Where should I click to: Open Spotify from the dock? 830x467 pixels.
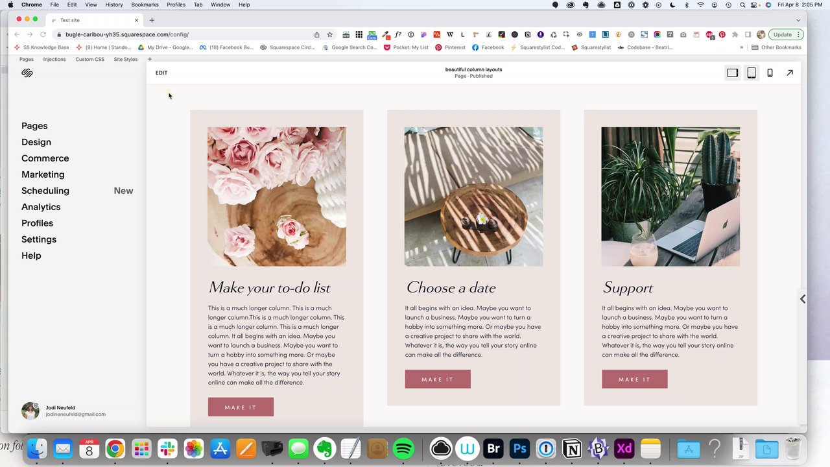[x=403, y=448]
